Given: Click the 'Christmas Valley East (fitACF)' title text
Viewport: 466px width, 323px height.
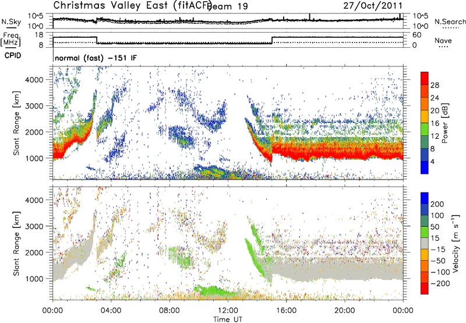Looking at the screenshot, I should [132, 6].
